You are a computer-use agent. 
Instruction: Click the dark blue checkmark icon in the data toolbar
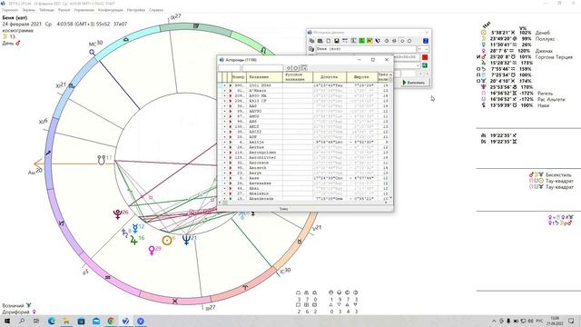(378, 40)
